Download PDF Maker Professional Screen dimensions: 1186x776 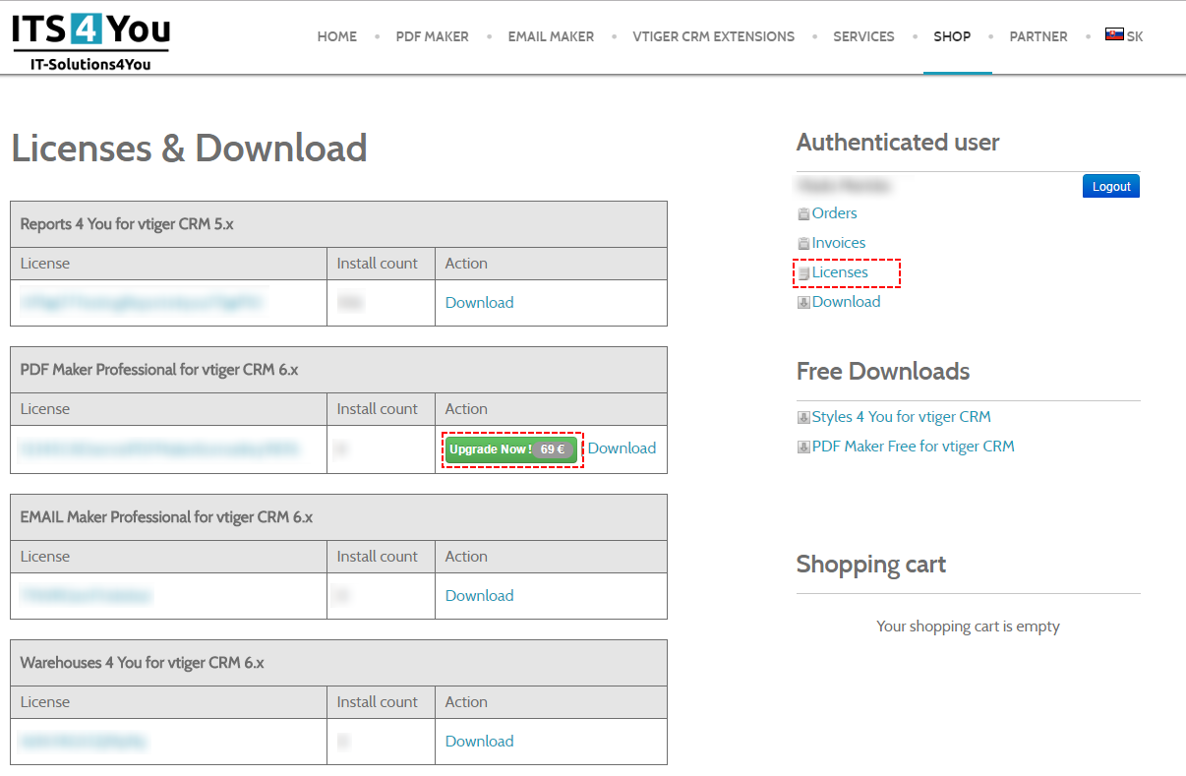pos(622,448)
